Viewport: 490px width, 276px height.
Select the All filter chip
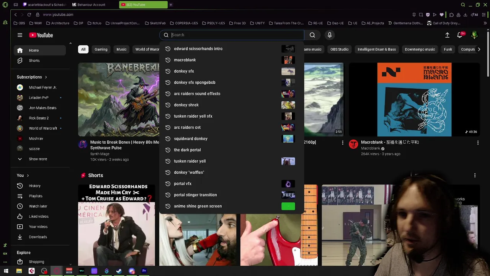point(83,49)
